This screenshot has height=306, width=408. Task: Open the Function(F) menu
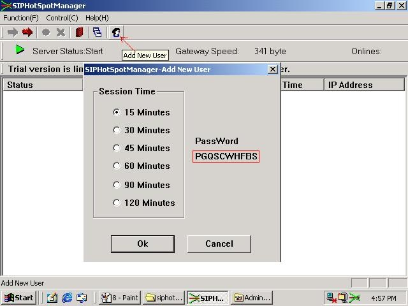coord(21,18)
